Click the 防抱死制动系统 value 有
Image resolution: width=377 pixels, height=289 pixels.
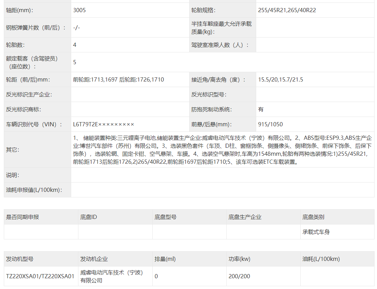(261, 109)
